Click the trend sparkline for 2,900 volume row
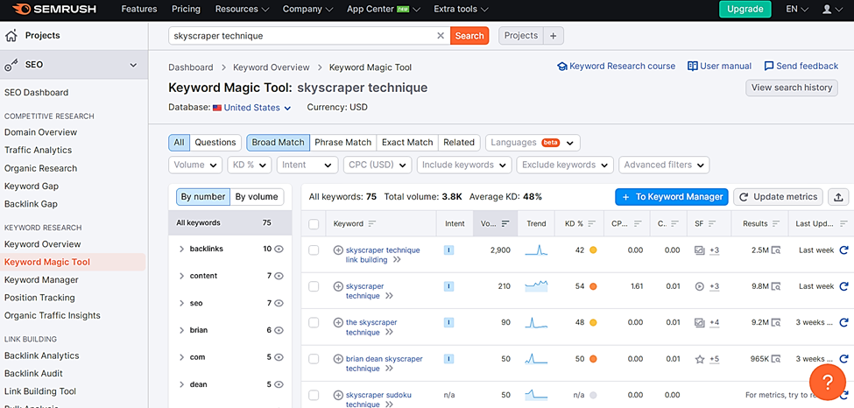 [536, 250]
